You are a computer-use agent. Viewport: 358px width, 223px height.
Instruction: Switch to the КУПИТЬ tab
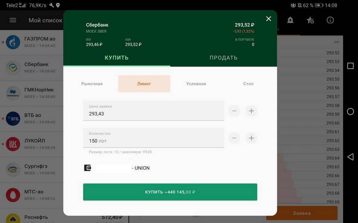(x=117, y=58)
